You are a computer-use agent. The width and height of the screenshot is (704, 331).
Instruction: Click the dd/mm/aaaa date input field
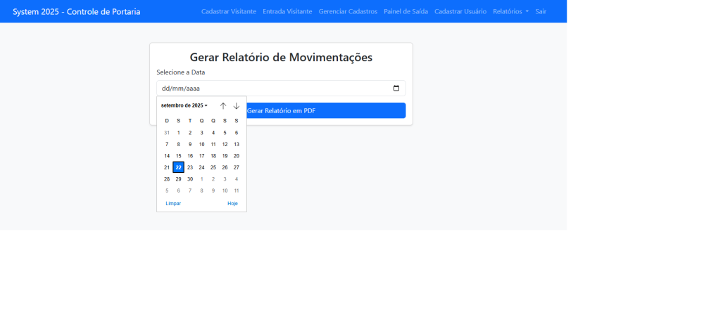point(281,89)
